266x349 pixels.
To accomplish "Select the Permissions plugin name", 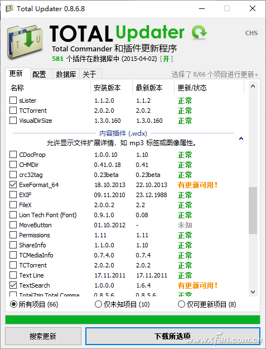I will point(35,235).
